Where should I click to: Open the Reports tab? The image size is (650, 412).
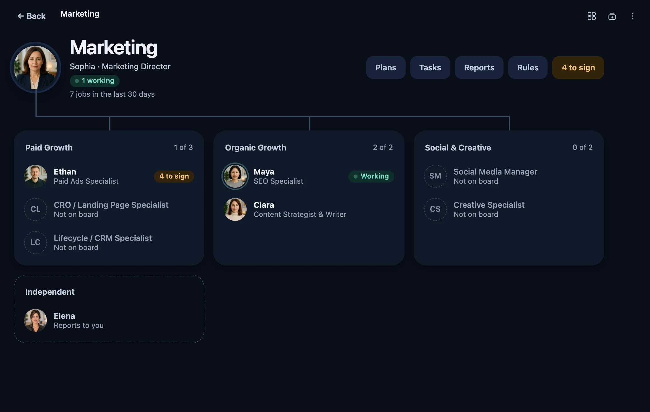pyautogui.click(x=479, y=68)
